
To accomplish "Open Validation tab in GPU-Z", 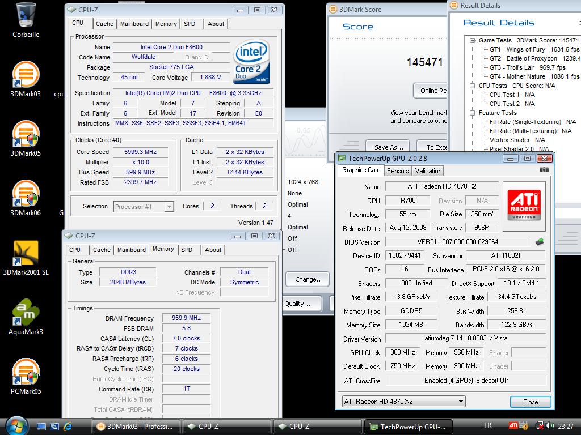I will 428,171.
